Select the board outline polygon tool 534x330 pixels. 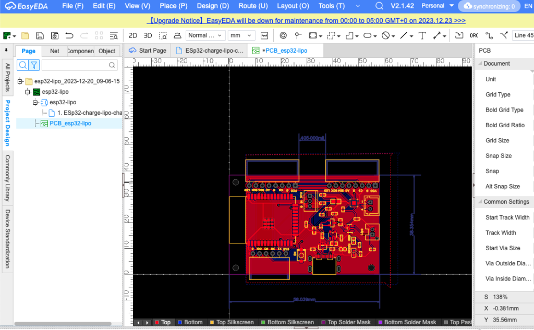pos(349,35)
